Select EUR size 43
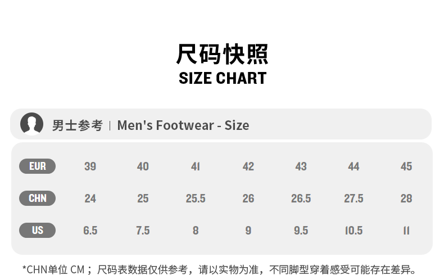The height and width of the screenshot is (275, 444). coord(301,166)
